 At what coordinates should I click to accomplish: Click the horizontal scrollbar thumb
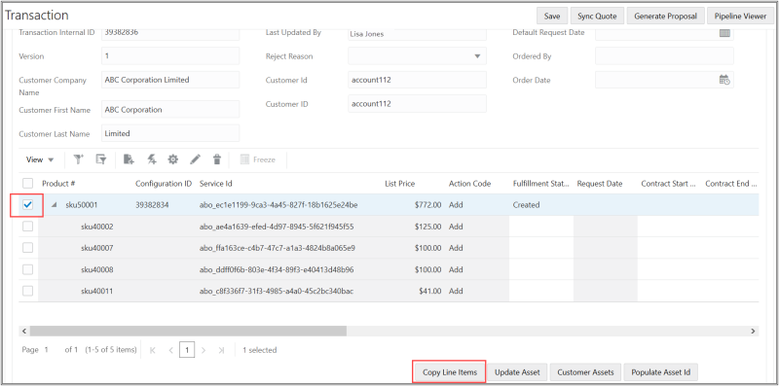(x=188, y=331)
